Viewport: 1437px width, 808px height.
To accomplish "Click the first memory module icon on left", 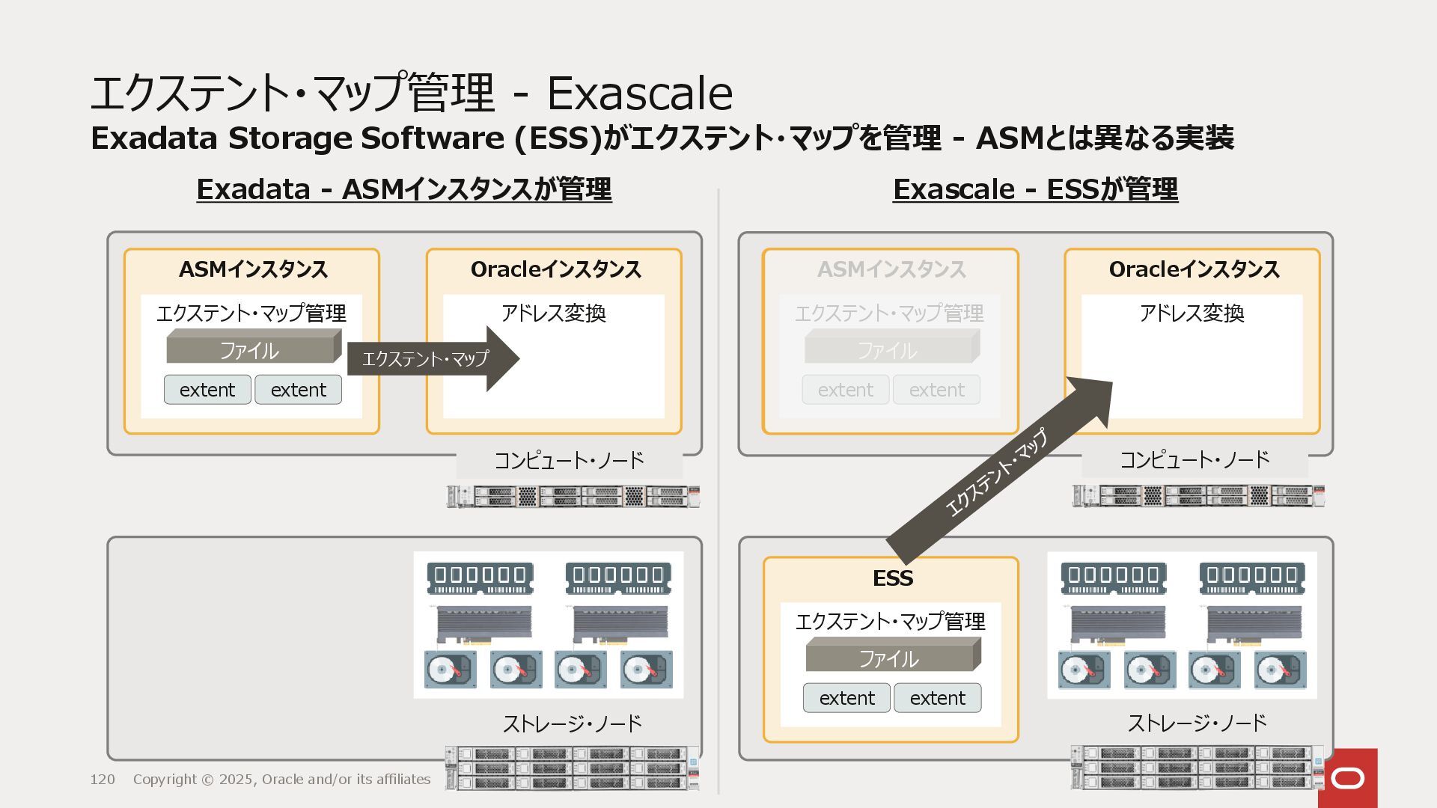I will 480,578.
